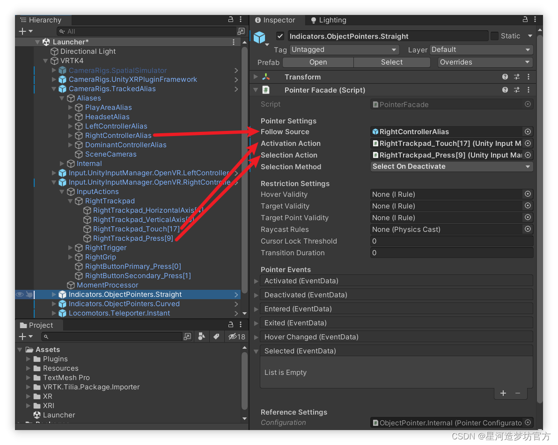Viewport: 558px width, 445px height.
Task: Toggle pickability hand for Indicators.ObjectPointers.Straight
Action: coord(29,294)
